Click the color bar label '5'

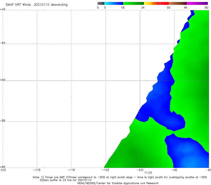pyautogui.click(x=105, y=7)
